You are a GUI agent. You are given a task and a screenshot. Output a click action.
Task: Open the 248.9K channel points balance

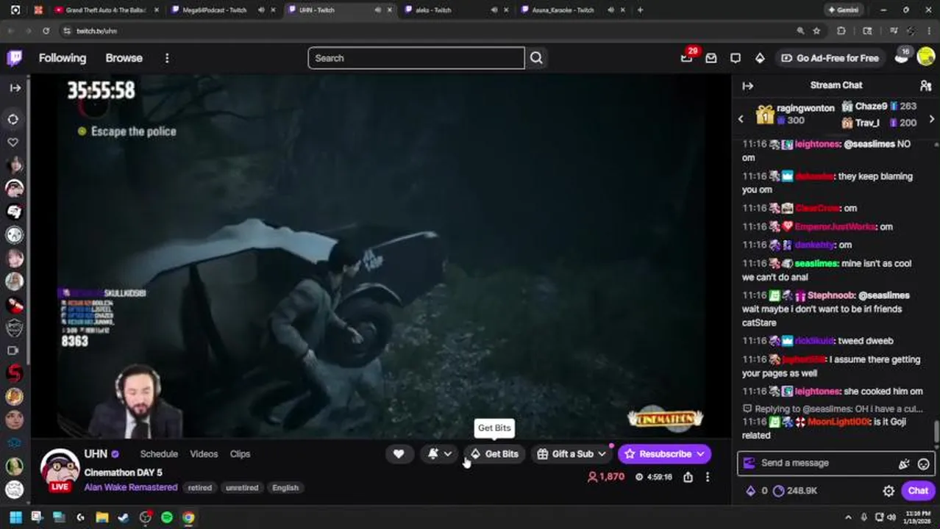[x=795, y=491]
